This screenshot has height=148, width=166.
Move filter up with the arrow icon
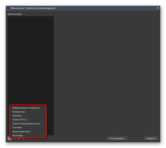pyautogui.click(x=19, y=139)
